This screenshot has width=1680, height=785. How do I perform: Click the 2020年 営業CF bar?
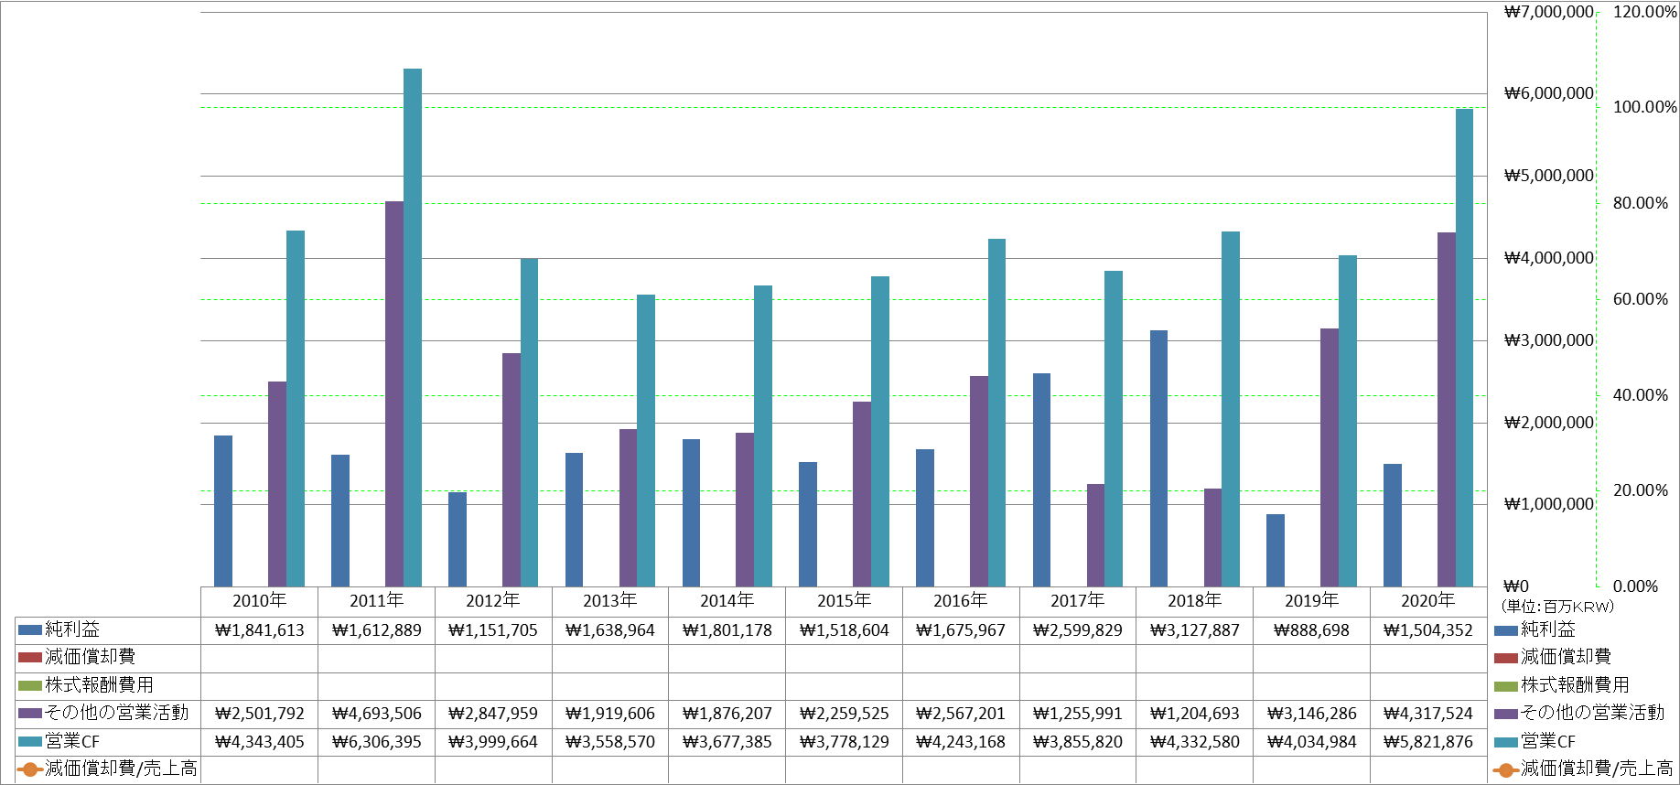point(1465,348)
